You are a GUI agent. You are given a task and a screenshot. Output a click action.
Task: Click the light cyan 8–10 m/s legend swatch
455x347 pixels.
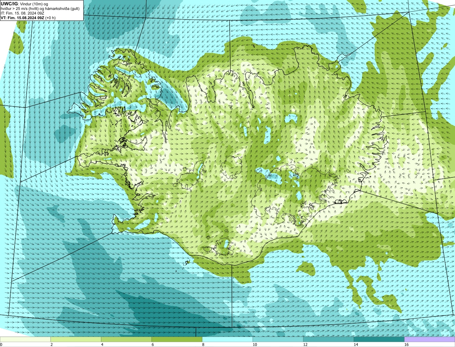coord(227,340)
